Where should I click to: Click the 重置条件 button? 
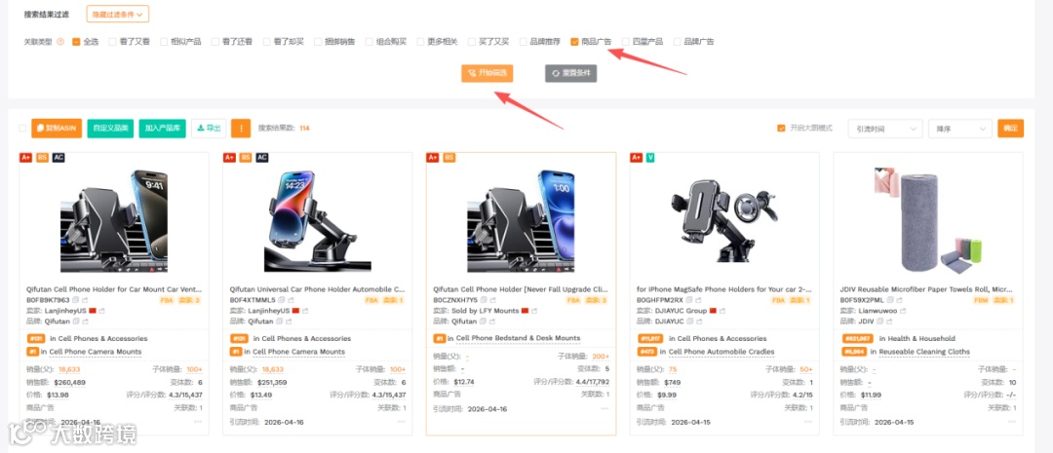coord(570,73)
